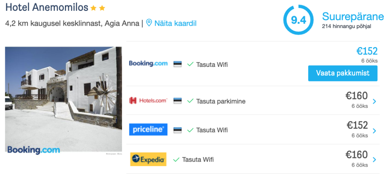
Task: Click the Booking.com provider logo
Action: (x=148, y=63)
